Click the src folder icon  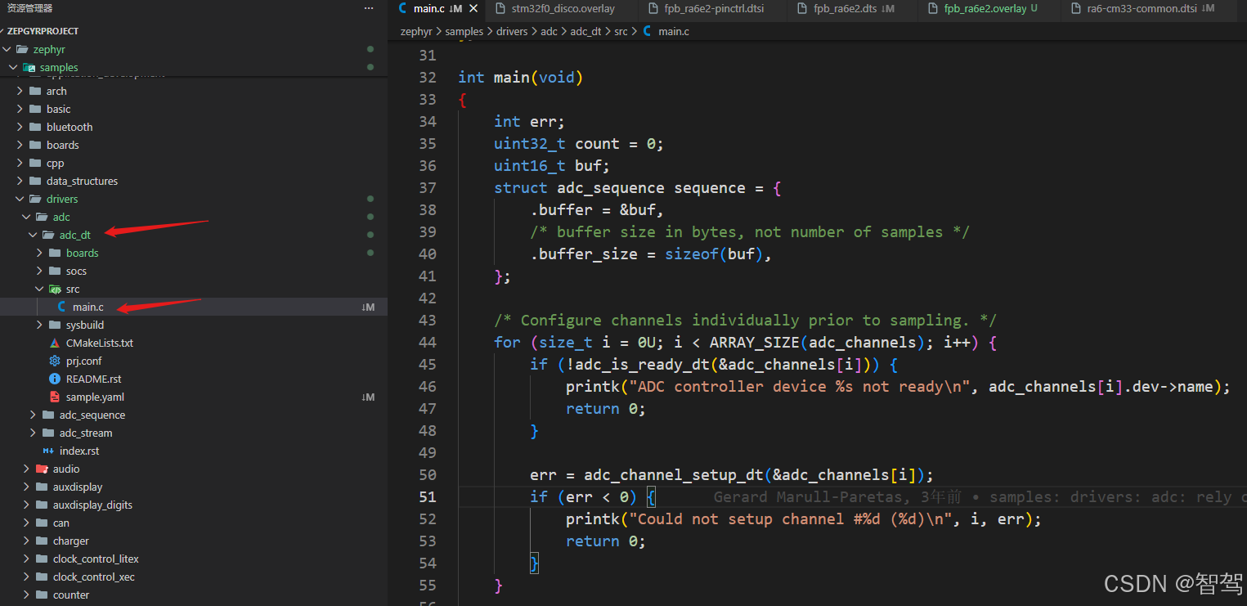point(55,290)
